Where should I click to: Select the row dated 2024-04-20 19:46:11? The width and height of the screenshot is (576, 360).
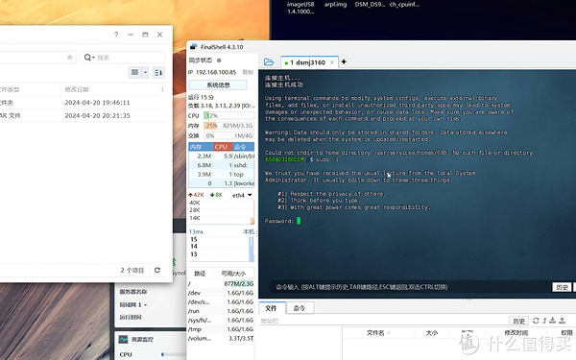tap(83, 103)
